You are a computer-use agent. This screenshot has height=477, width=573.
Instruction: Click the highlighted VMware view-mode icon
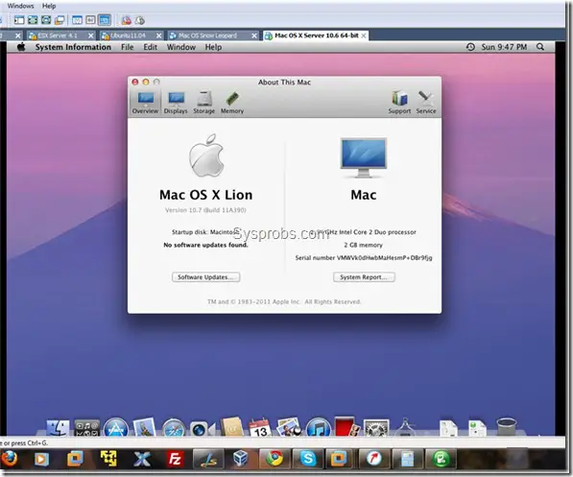click(x=105, y=20)
